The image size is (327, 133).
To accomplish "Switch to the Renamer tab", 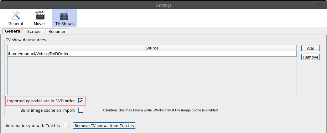I will tap(57, 31).
